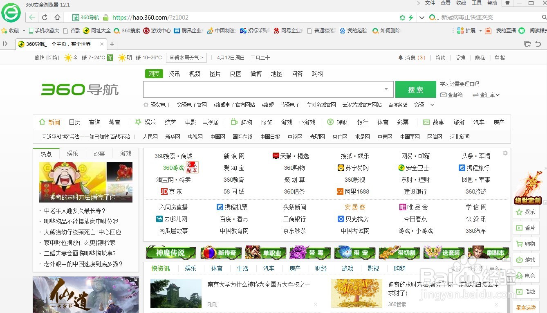Open the 仙道 game ad image
547x313 pixels.
coord(86,295)
